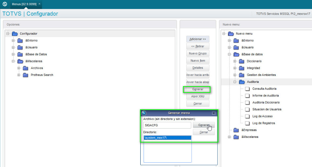This screenshot has width=312, height=167.
Task: Click the Protheus Search folder icon
Action: [x=25, y=75]
